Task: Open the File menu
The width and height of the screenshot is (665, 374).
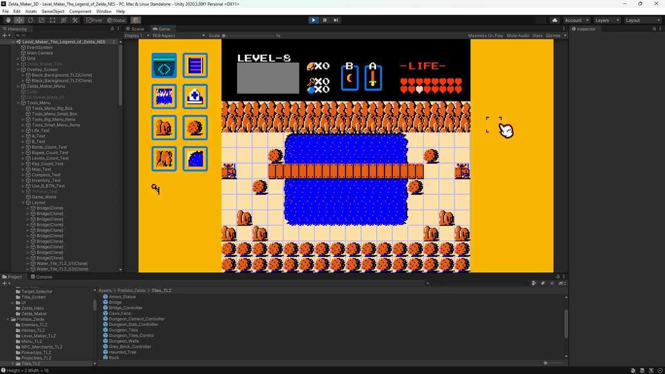Action: coord(5,11)
